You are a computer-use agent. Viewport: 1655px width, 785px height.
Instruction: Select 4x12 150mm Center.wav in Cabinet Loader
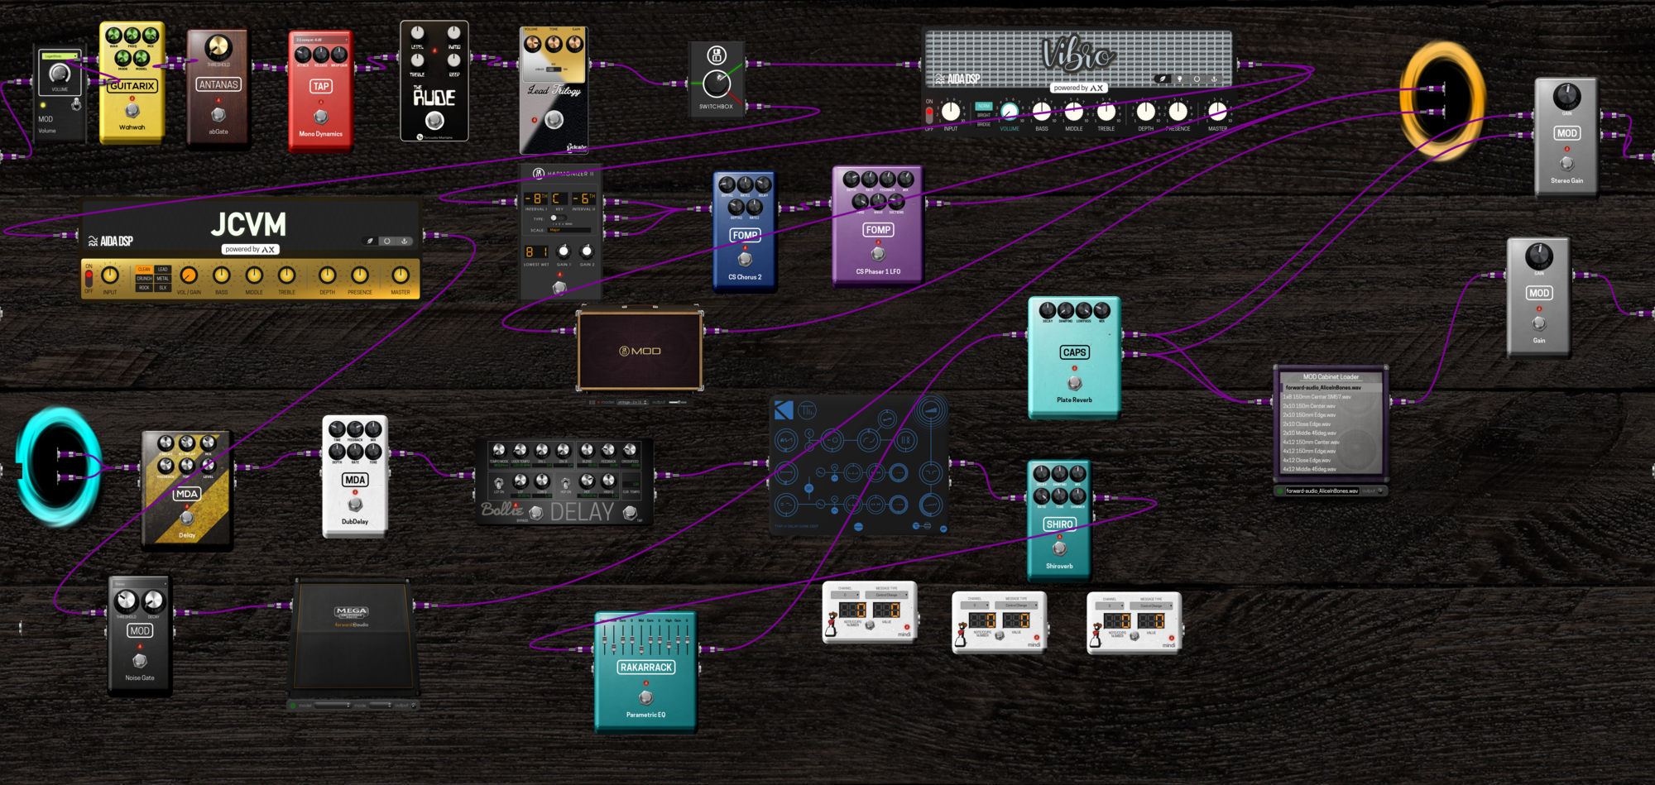point(1311,443)
